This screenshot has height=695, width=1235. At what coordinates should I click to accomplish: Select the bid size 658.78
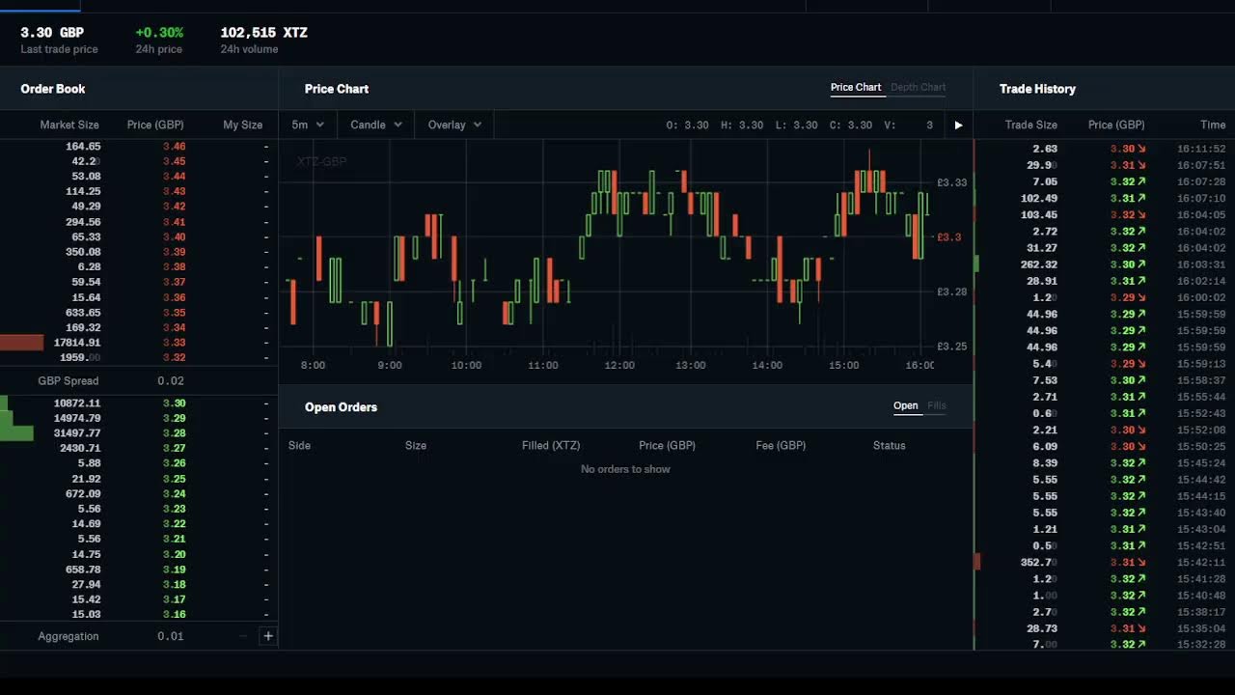point(83,570)
